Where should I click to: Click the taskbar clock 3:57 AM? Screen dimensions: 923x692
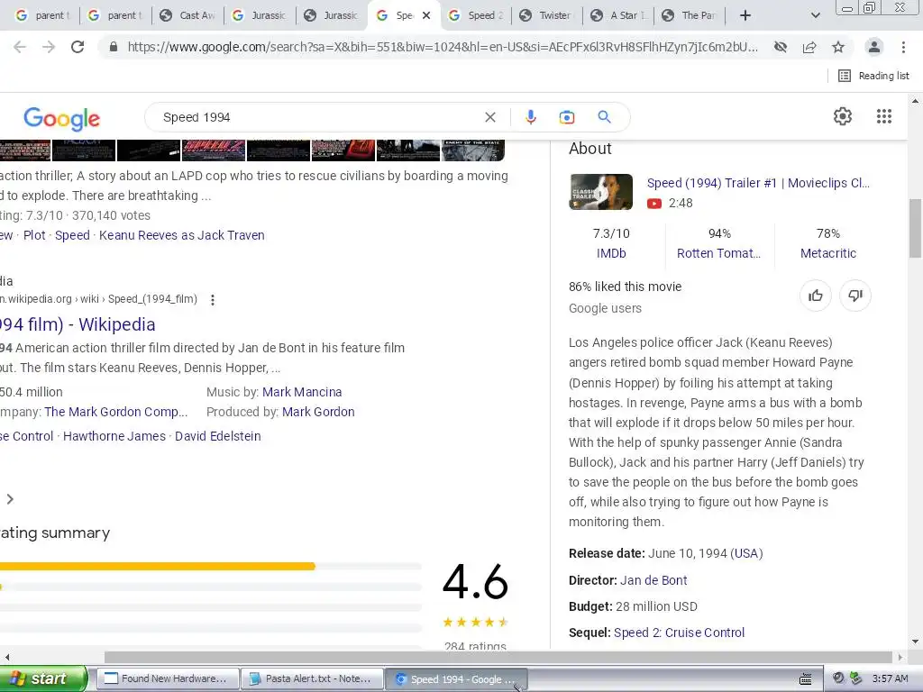pos(890,678)
